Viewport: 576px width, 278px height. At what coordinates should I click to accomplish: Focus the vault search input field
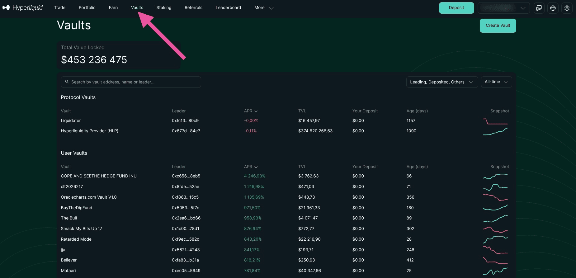point(131,82)
